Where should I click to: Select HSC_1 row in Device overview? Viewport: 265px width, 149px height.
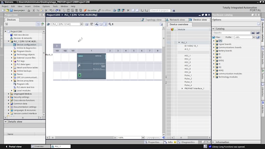pos(187,56)
